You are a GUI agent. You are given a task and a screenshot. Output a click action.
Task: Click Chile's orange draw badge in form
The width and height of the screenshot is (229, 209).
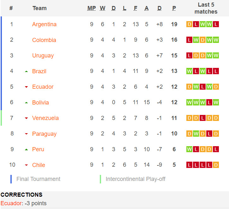pyautogui.click(x=216, y=165)
